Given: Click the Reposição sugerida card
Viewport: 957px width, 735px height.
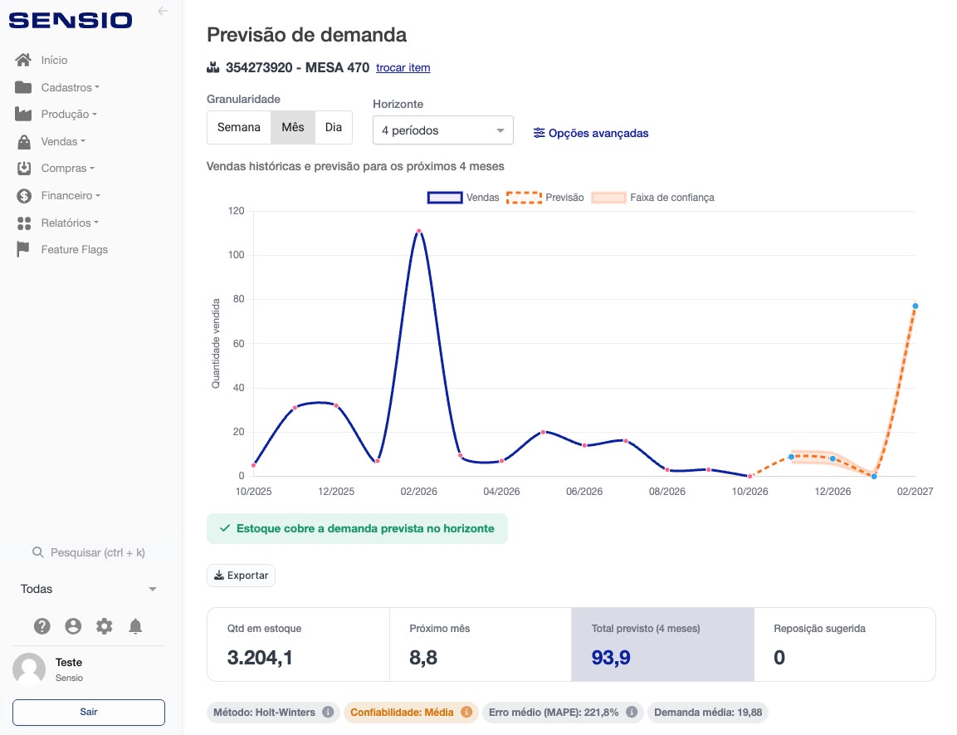Looking at the screenshot, I should pyautogui.click(x=845, y=644).
